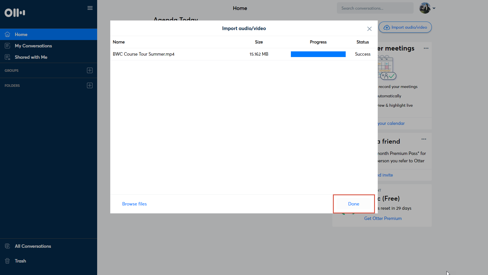Click the upload progress bar
The height and width of the screenshot is (275, 488).
[x=318, y=54]
